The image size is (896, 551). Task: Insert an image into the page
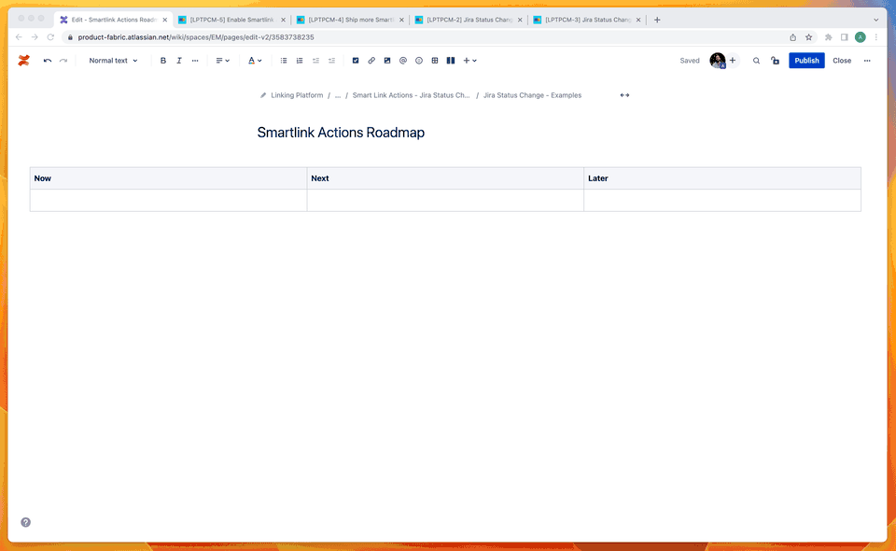pyautogui.click(x=387, y=60)
